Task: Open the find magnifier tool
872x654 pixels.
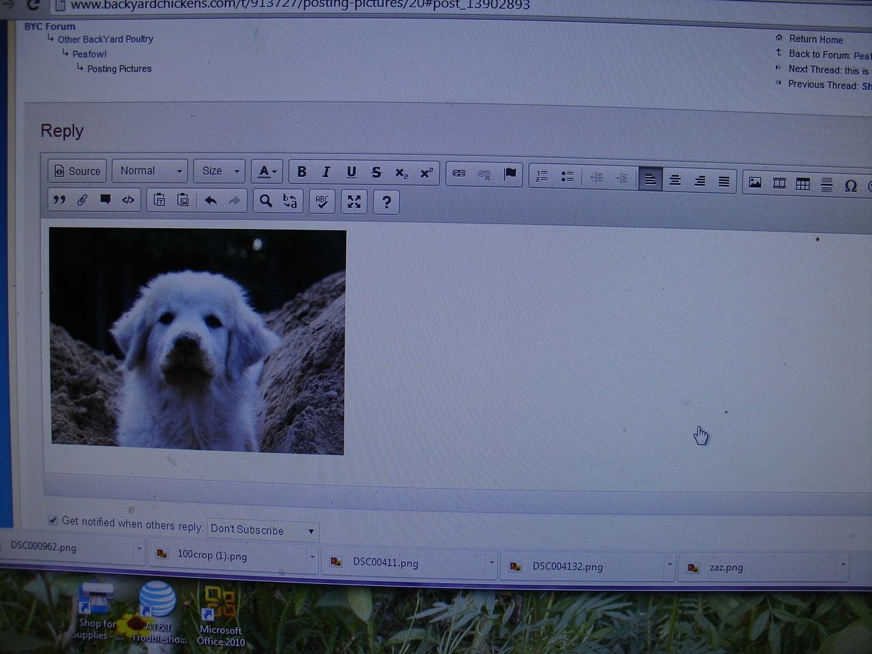Action: (x=266, y=201)
